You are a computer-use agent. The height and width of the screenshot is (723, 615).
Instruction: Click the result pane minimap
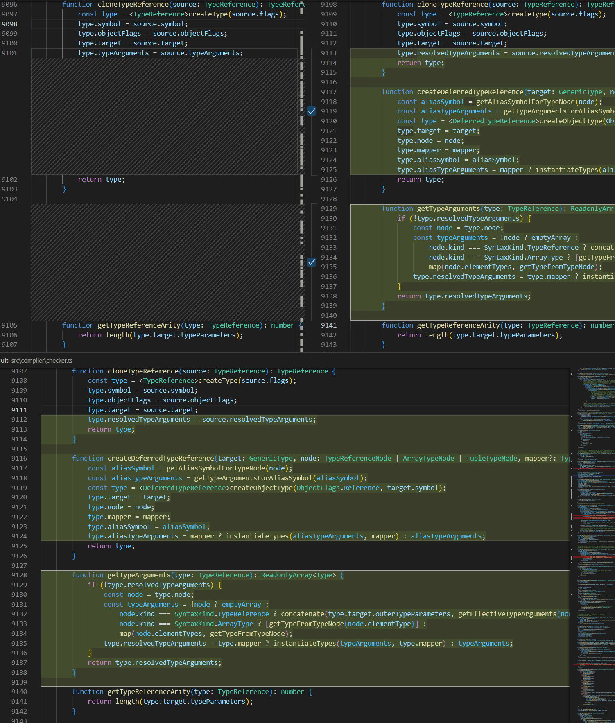tap(593, 545)
